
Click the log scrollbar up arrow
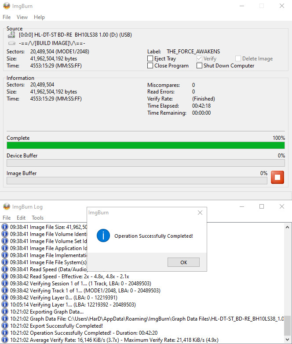pos(288,227)
